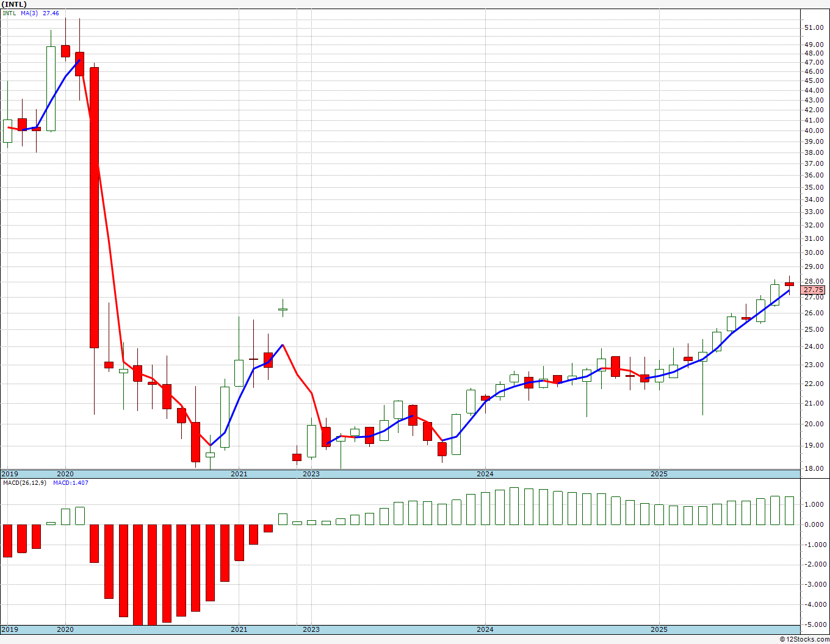Viewport: 830px width, 644px height.
Task: Click the 29.00 price axis label
Action: (814, 267)
